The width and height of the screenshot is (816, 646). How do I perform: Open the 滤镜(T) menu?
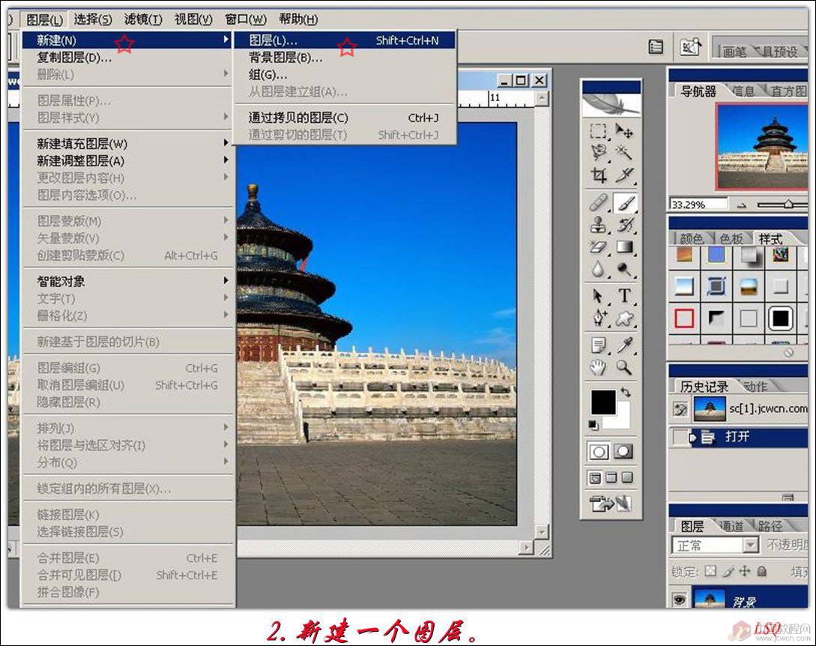click(143, 19)
